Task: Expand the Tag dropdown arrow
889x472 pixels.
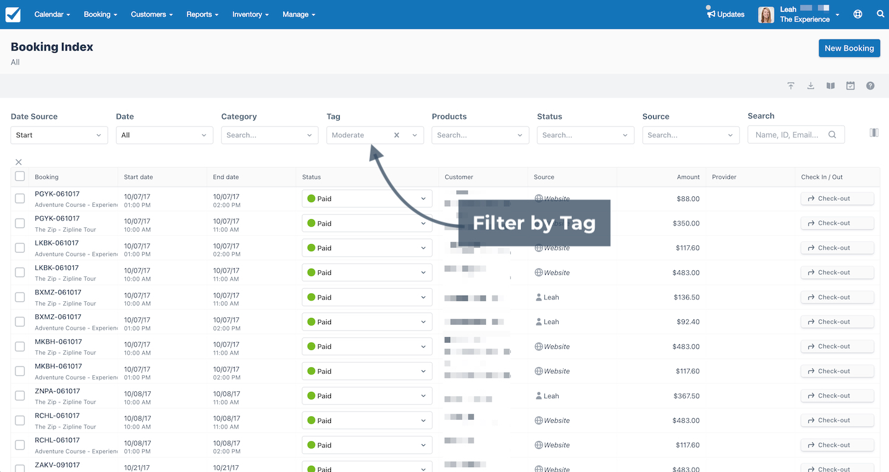Action: point(415,135)
